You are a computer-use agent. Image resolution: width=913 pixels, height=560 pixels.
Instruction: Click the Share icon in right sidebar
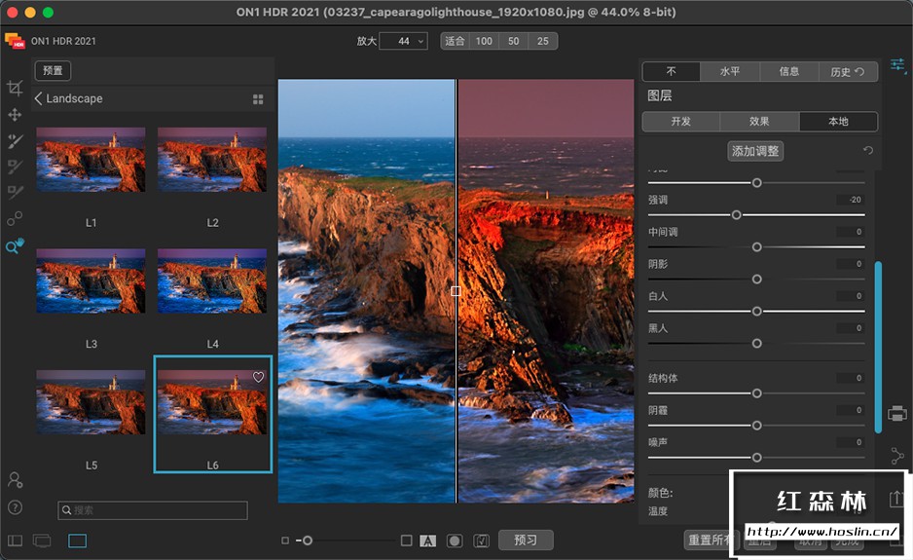[897, 456]
